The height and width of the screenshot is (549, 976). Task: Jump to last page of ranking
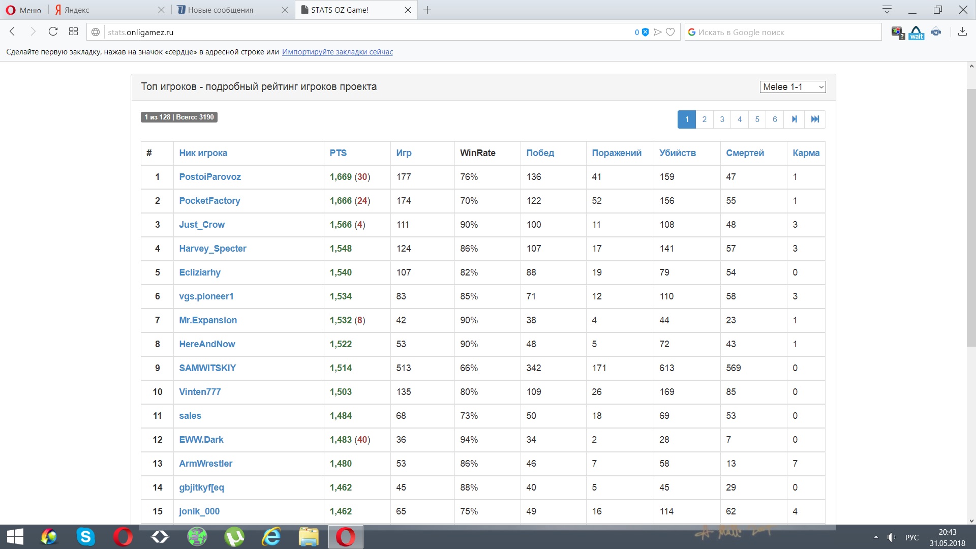pyautogui.click(x=815, y=119)
